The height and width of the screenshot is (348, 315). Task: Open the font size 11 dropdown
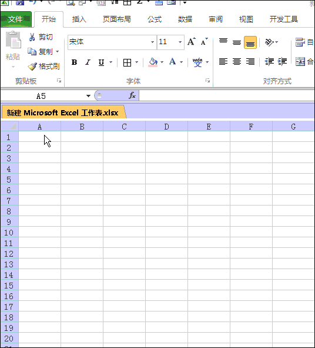click(x=180, y=42)
